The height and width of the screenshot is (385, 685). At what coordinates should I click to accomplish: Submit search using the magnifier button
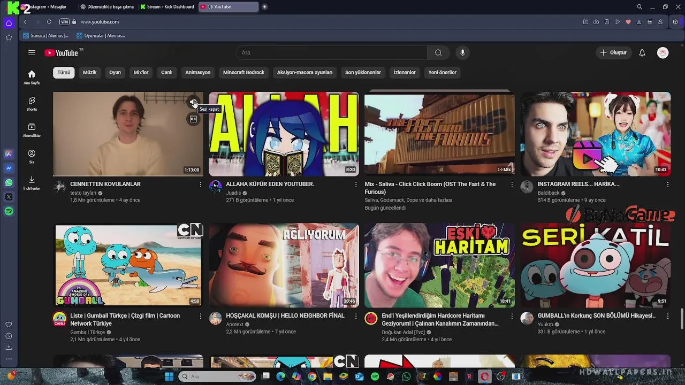[x=438, y=52]
